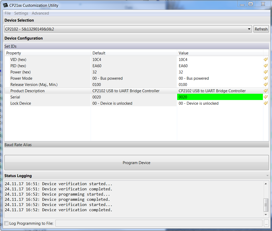This screenshot has width=272, height=231.
Task: Collapse the Status Logging section
Action: pyautogui.click(x=267, y=176)
